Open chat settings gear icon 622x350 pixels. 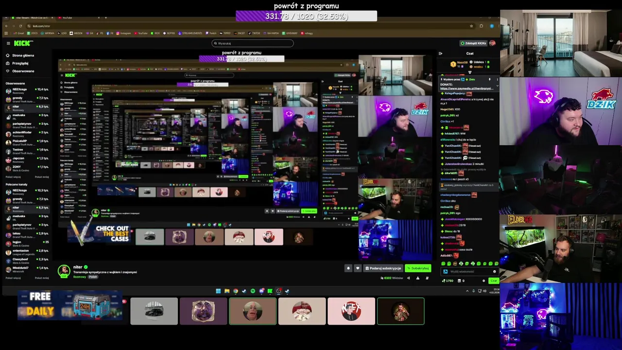(x=484, y=280)
